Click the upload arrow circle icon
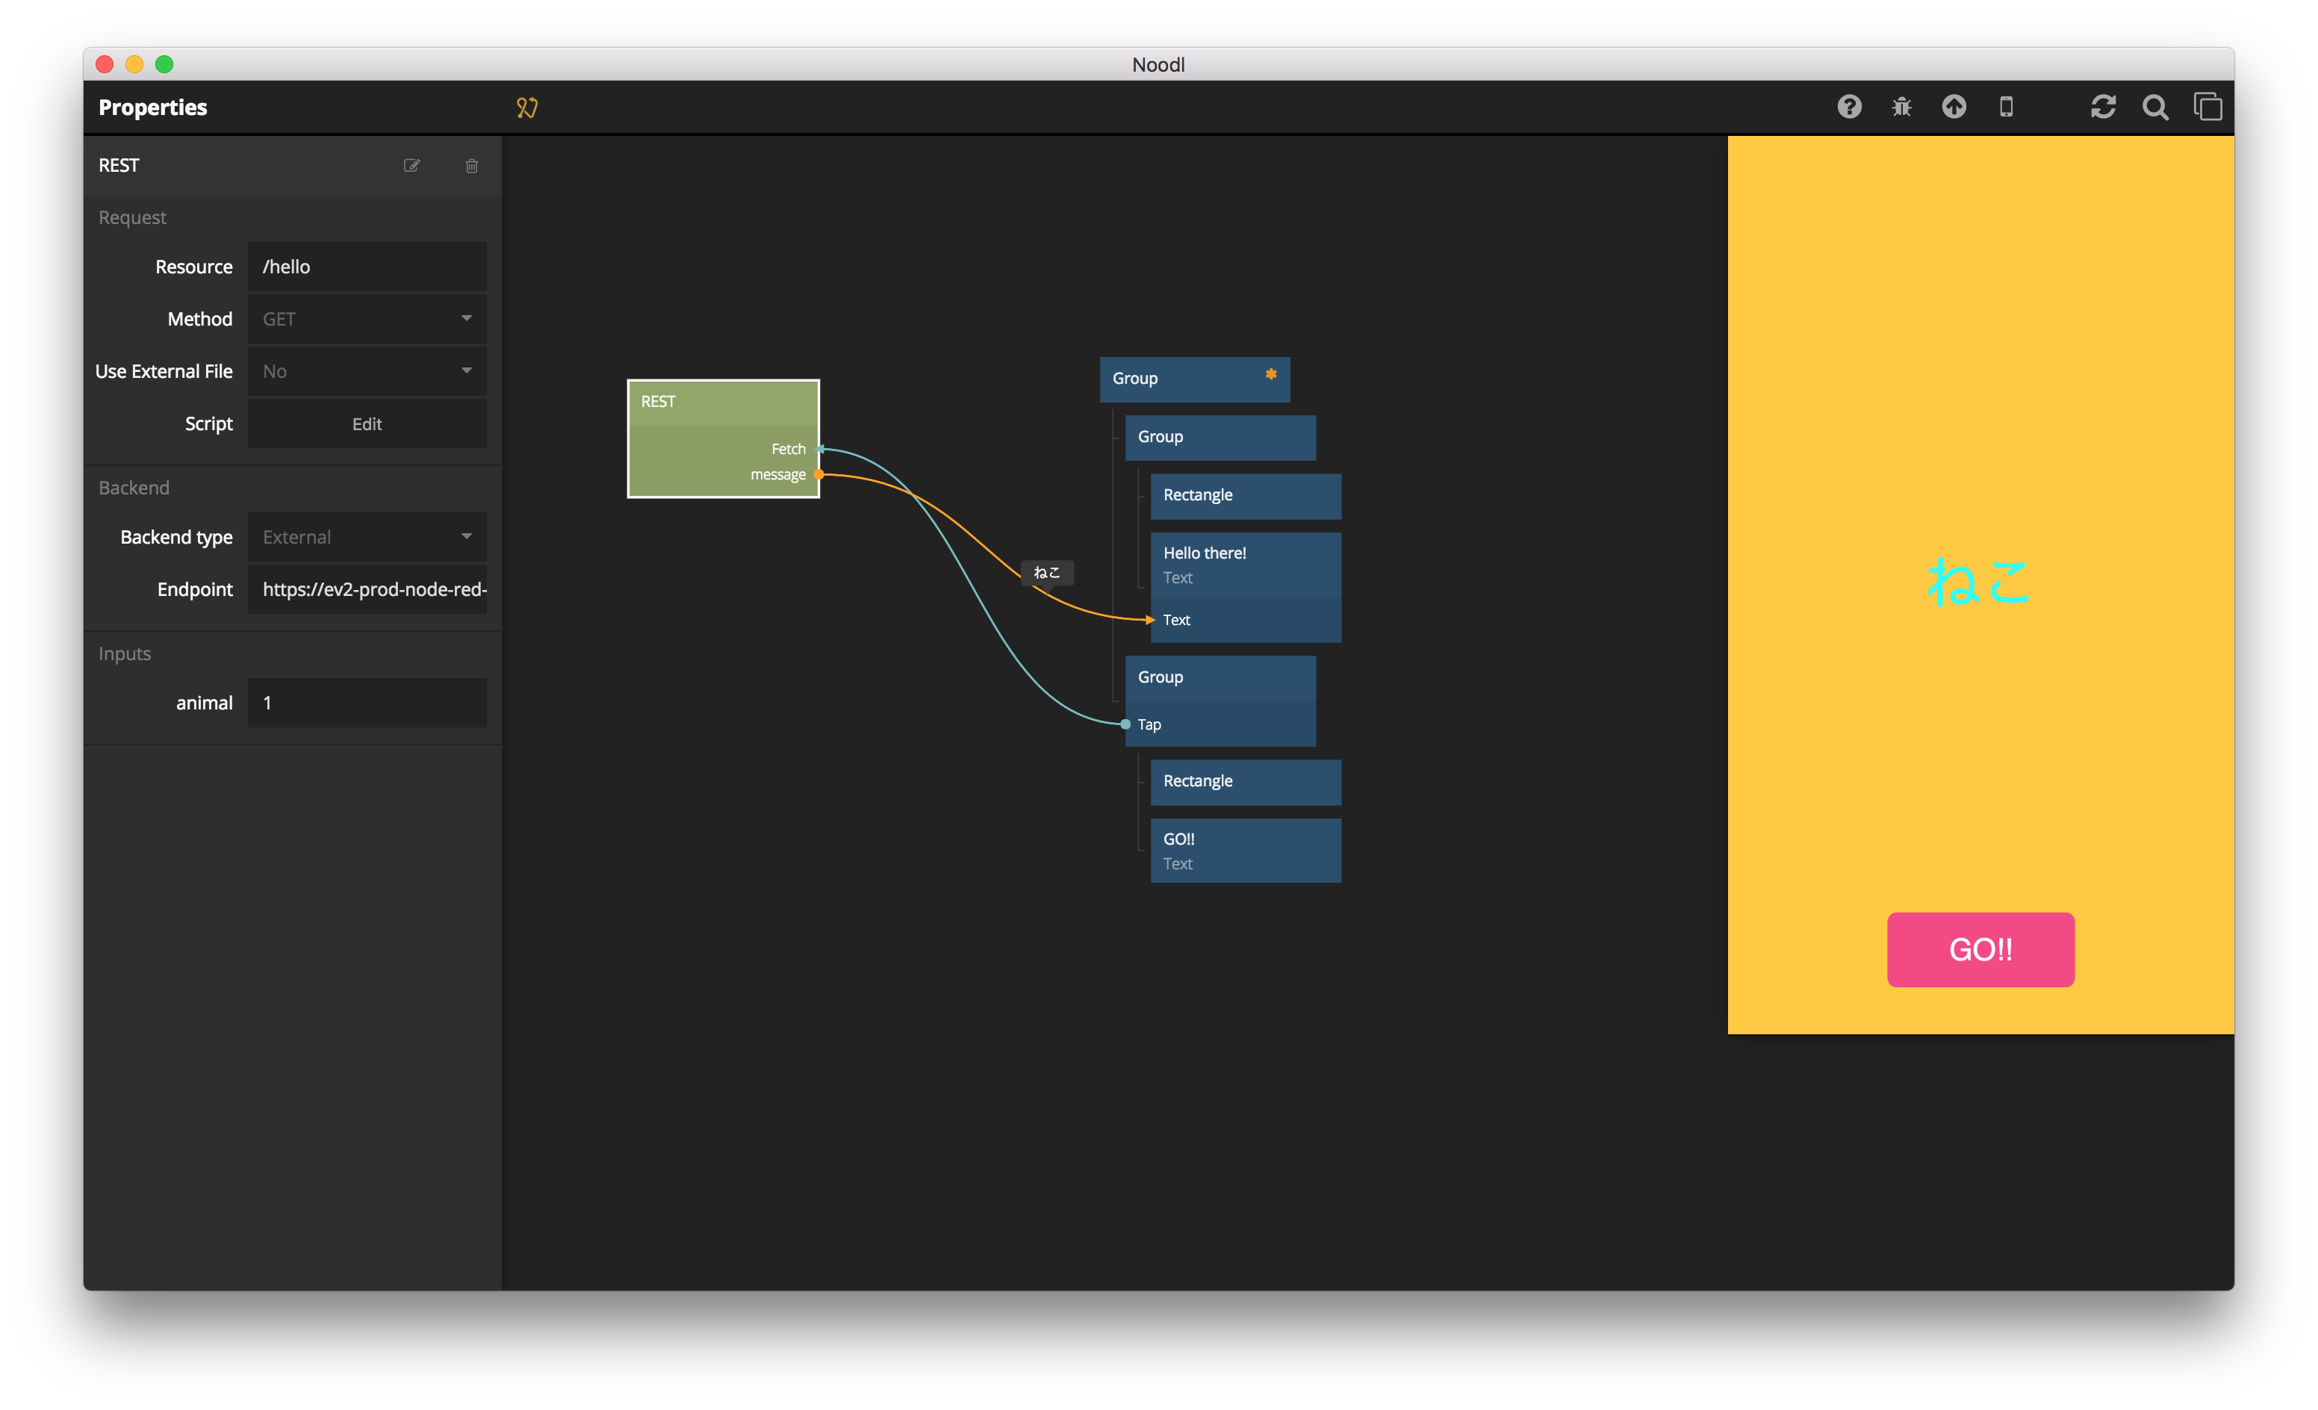 click(1954, 106)
